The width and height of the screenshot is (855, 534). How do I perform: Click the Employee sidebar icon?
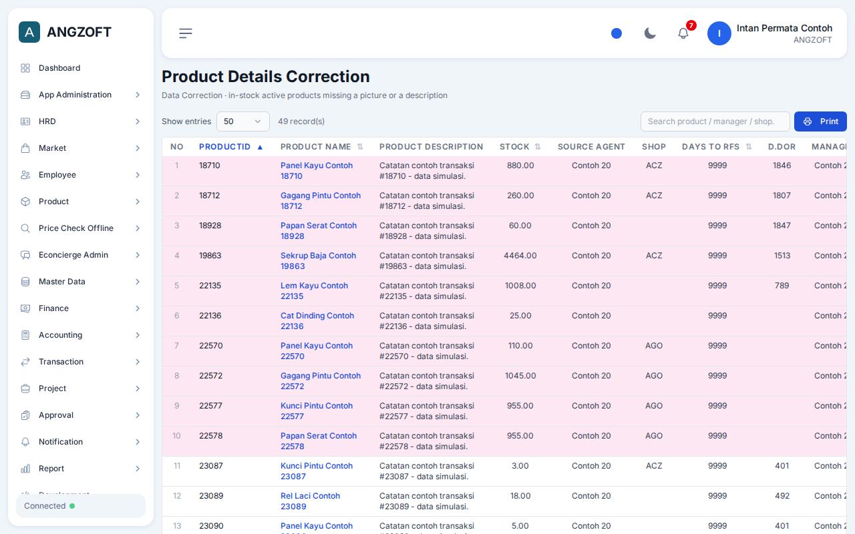tap(25, 175)
